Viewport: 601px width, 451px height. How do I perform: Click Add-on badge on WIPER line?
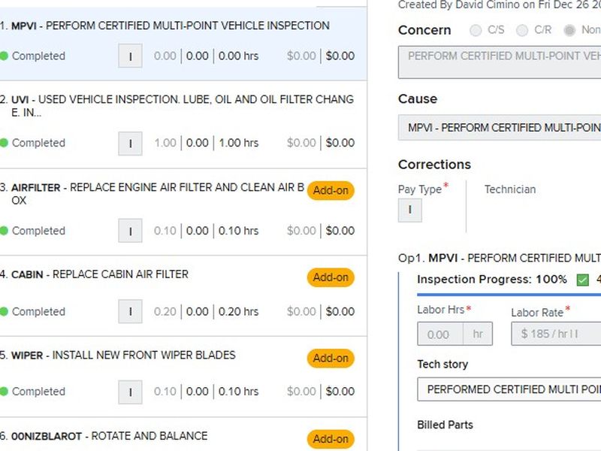click(331, 359)
